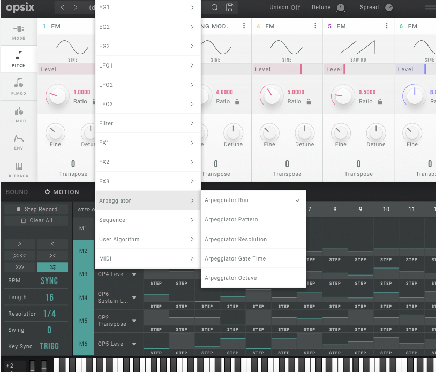The height and width of the screenshot is (372, 436).
Task: Expand the Filter submenu
Action: pos(148,123)
